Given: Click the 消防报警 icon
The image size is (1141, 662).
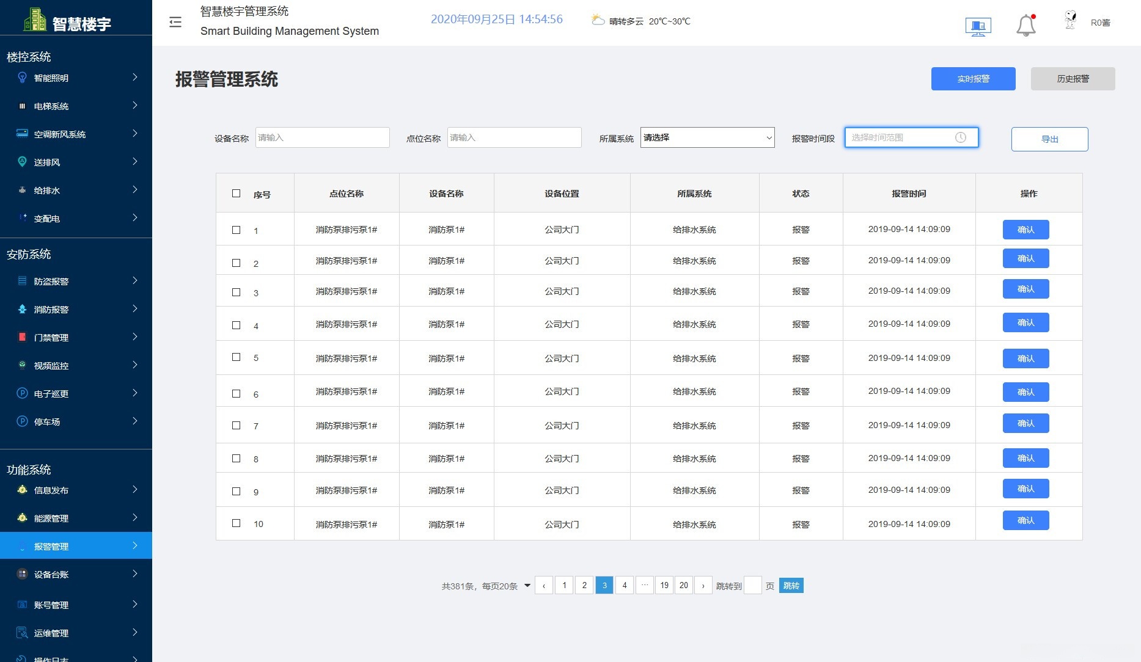Looking at the screenshot, I should (x=22, y=309).
